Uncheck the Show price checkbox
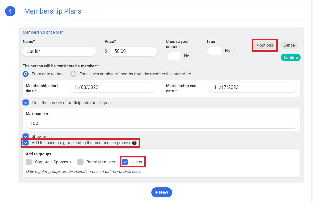Screen dimensions: 313x202 pyautogui.click(x=26, y=136)
